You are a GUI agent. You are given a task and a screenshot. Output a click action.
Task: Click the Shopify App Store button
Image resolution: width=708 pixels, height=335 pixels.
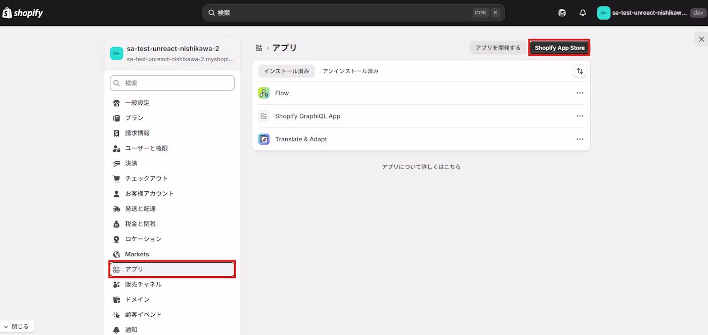559,47
